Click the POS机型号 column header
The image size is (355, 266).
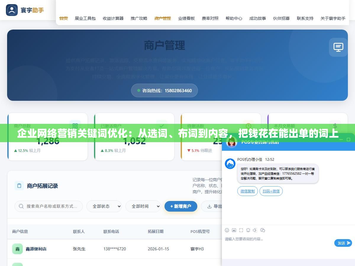click(x=200, y=231)
